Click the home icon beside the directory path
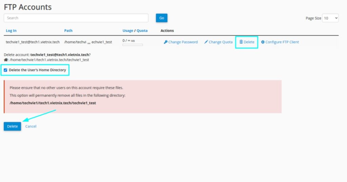This screenshot has width=347, height=182. coord(6,60)
